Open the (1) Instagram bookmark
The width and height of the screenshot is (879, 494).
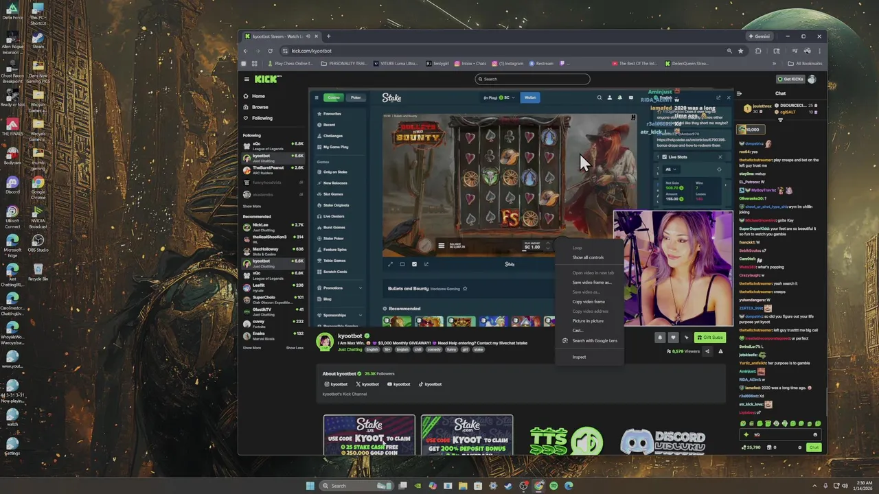[x=507, y=63]
